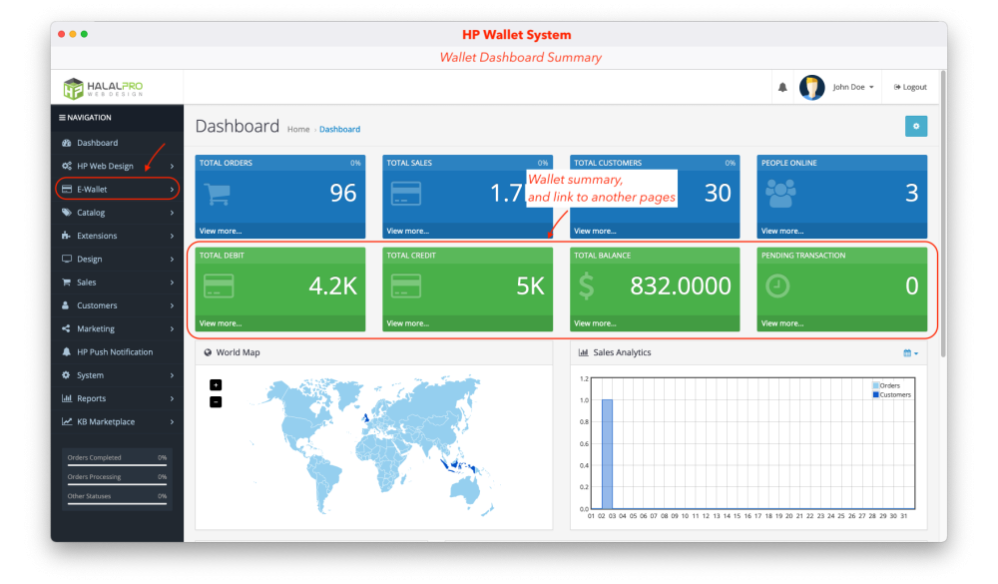Open View more under Total Debit
Screen dimensions: 998x584
[x=221, y=323]
